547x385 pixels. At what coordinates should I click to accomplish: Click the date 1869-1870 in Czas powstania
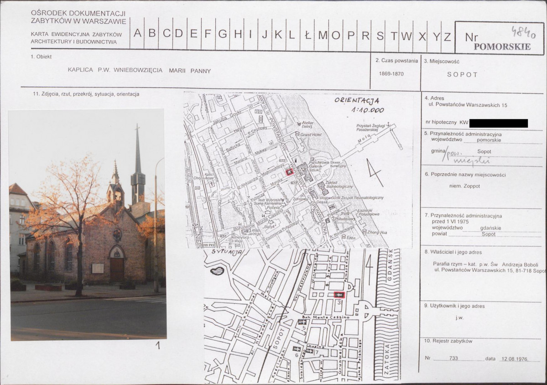(x=391, y=73)
